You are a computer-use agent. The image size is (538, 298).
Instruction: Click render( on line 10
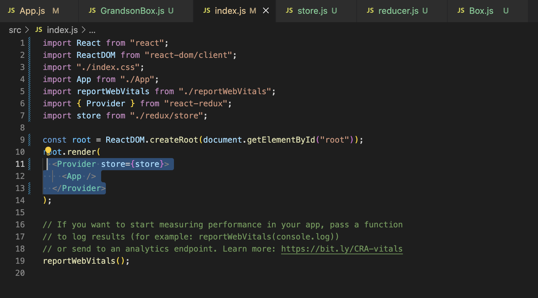tap(84, 152)
